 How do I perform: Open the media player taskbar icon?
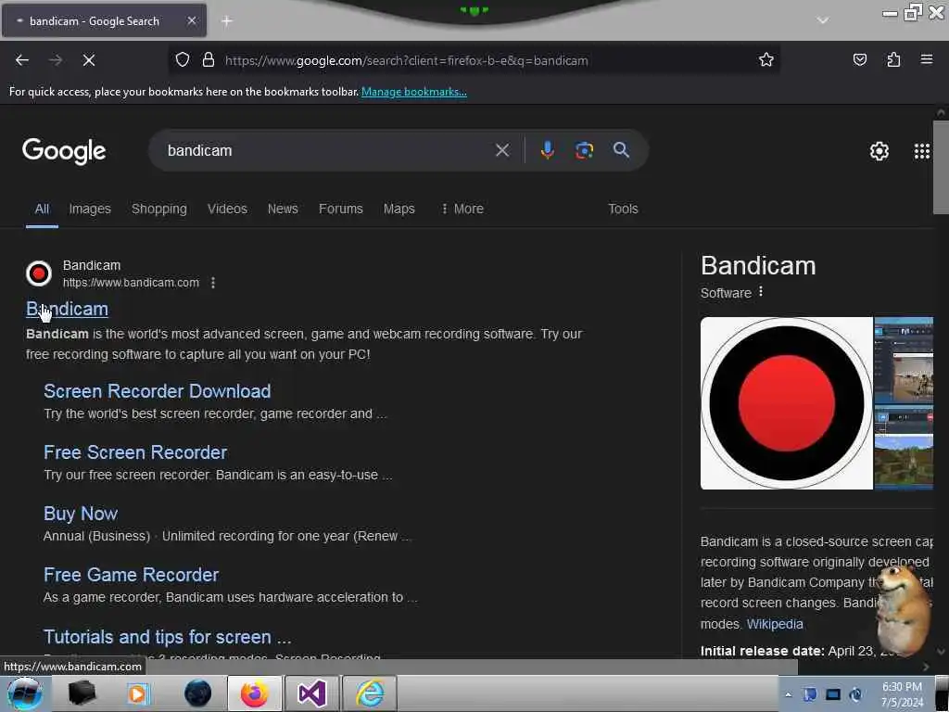click(139, 693)
